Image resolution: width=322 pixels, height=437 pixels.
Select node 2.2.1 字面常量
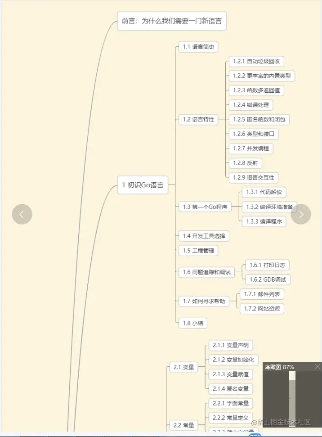[x=231, y=403]
